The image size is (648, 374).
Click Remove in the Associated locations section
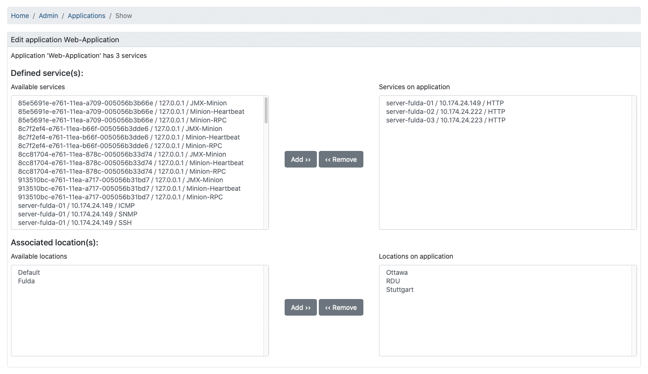(341, 307)
